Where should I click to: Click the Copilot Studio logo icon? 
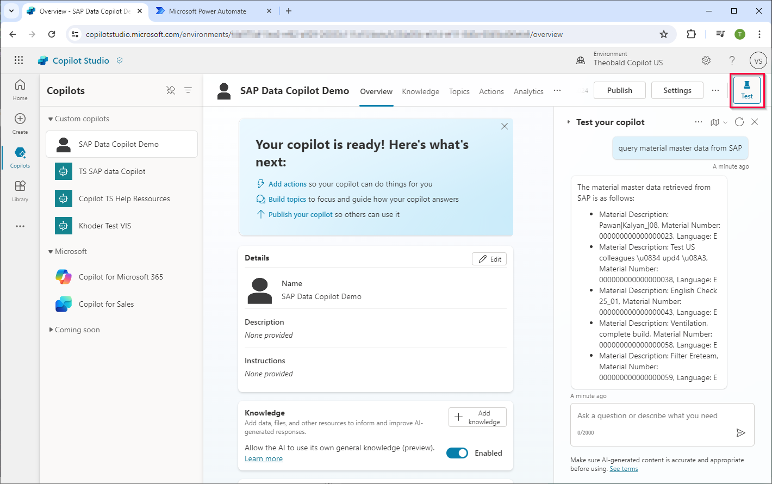tap(43, 60)
